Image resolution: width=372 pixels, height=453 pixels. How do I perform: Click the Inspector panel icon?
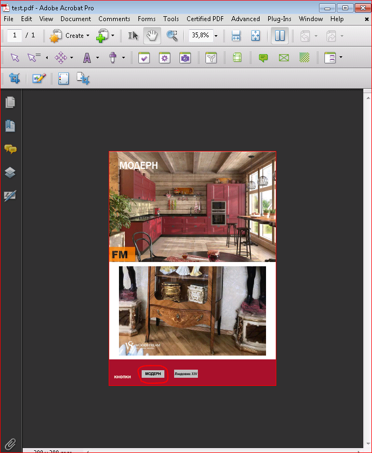coord(330,58)
